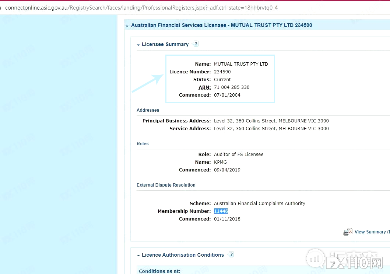Viewport: 390px width, 274px height.
Task: Click the Licence Authorisation Conditions heading text
Action: (x=183, y=255)
